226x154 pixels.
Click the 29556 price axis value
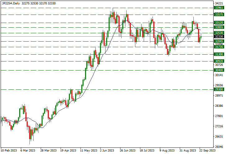click(219, 85)
